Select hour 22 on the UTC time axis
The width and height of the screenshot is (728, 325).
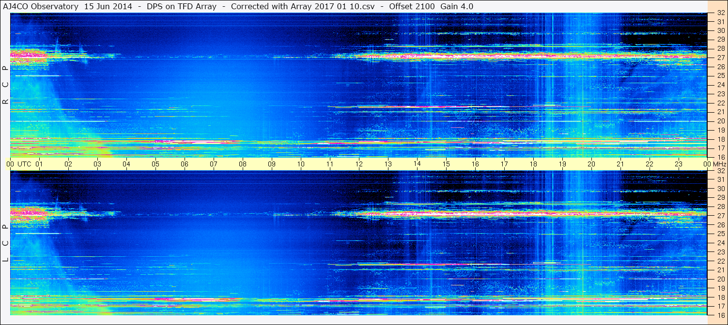click(x=650, y=164)
